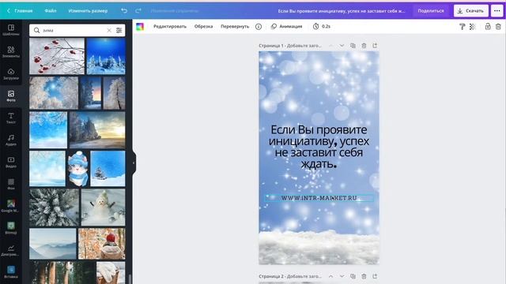Select the quote text on the canvas
Screen dimensions: 506x284
319,147
